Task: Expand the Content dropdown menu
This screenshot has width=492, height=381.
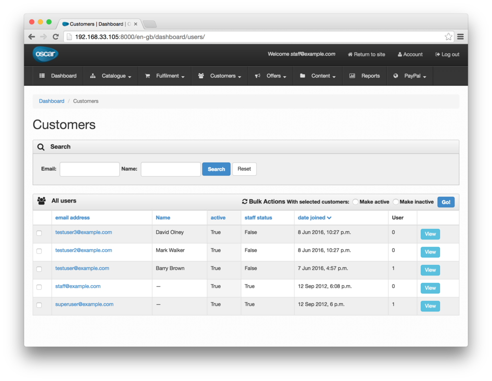Action: point(318,76)
